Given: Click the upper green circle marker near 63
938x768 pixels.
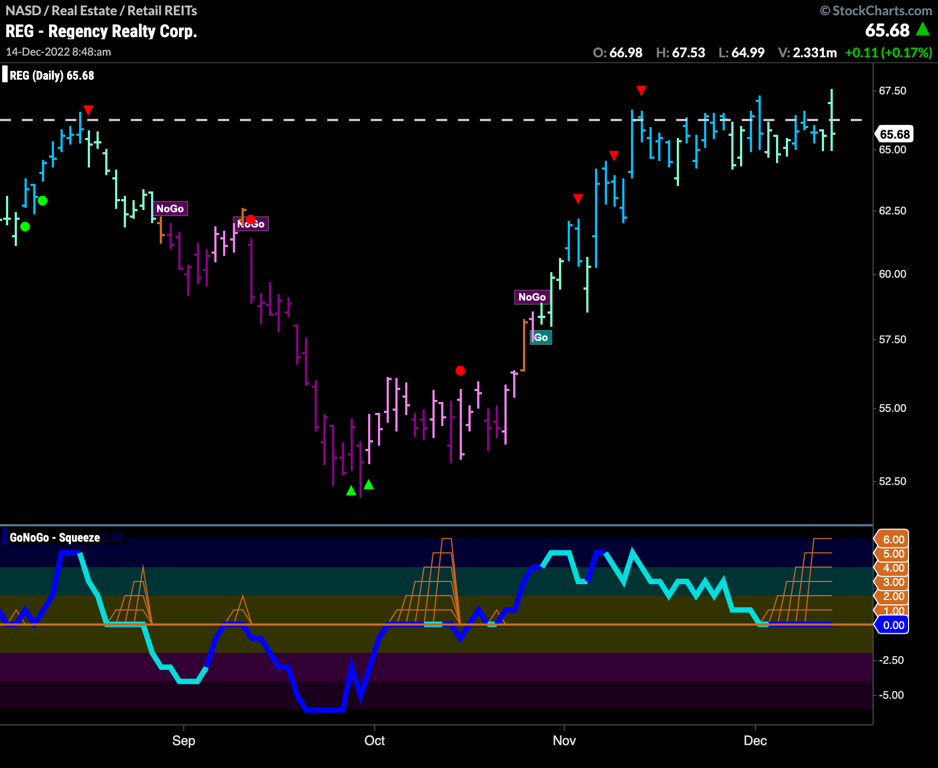Looking at the screenshot, I should point(43,201).
